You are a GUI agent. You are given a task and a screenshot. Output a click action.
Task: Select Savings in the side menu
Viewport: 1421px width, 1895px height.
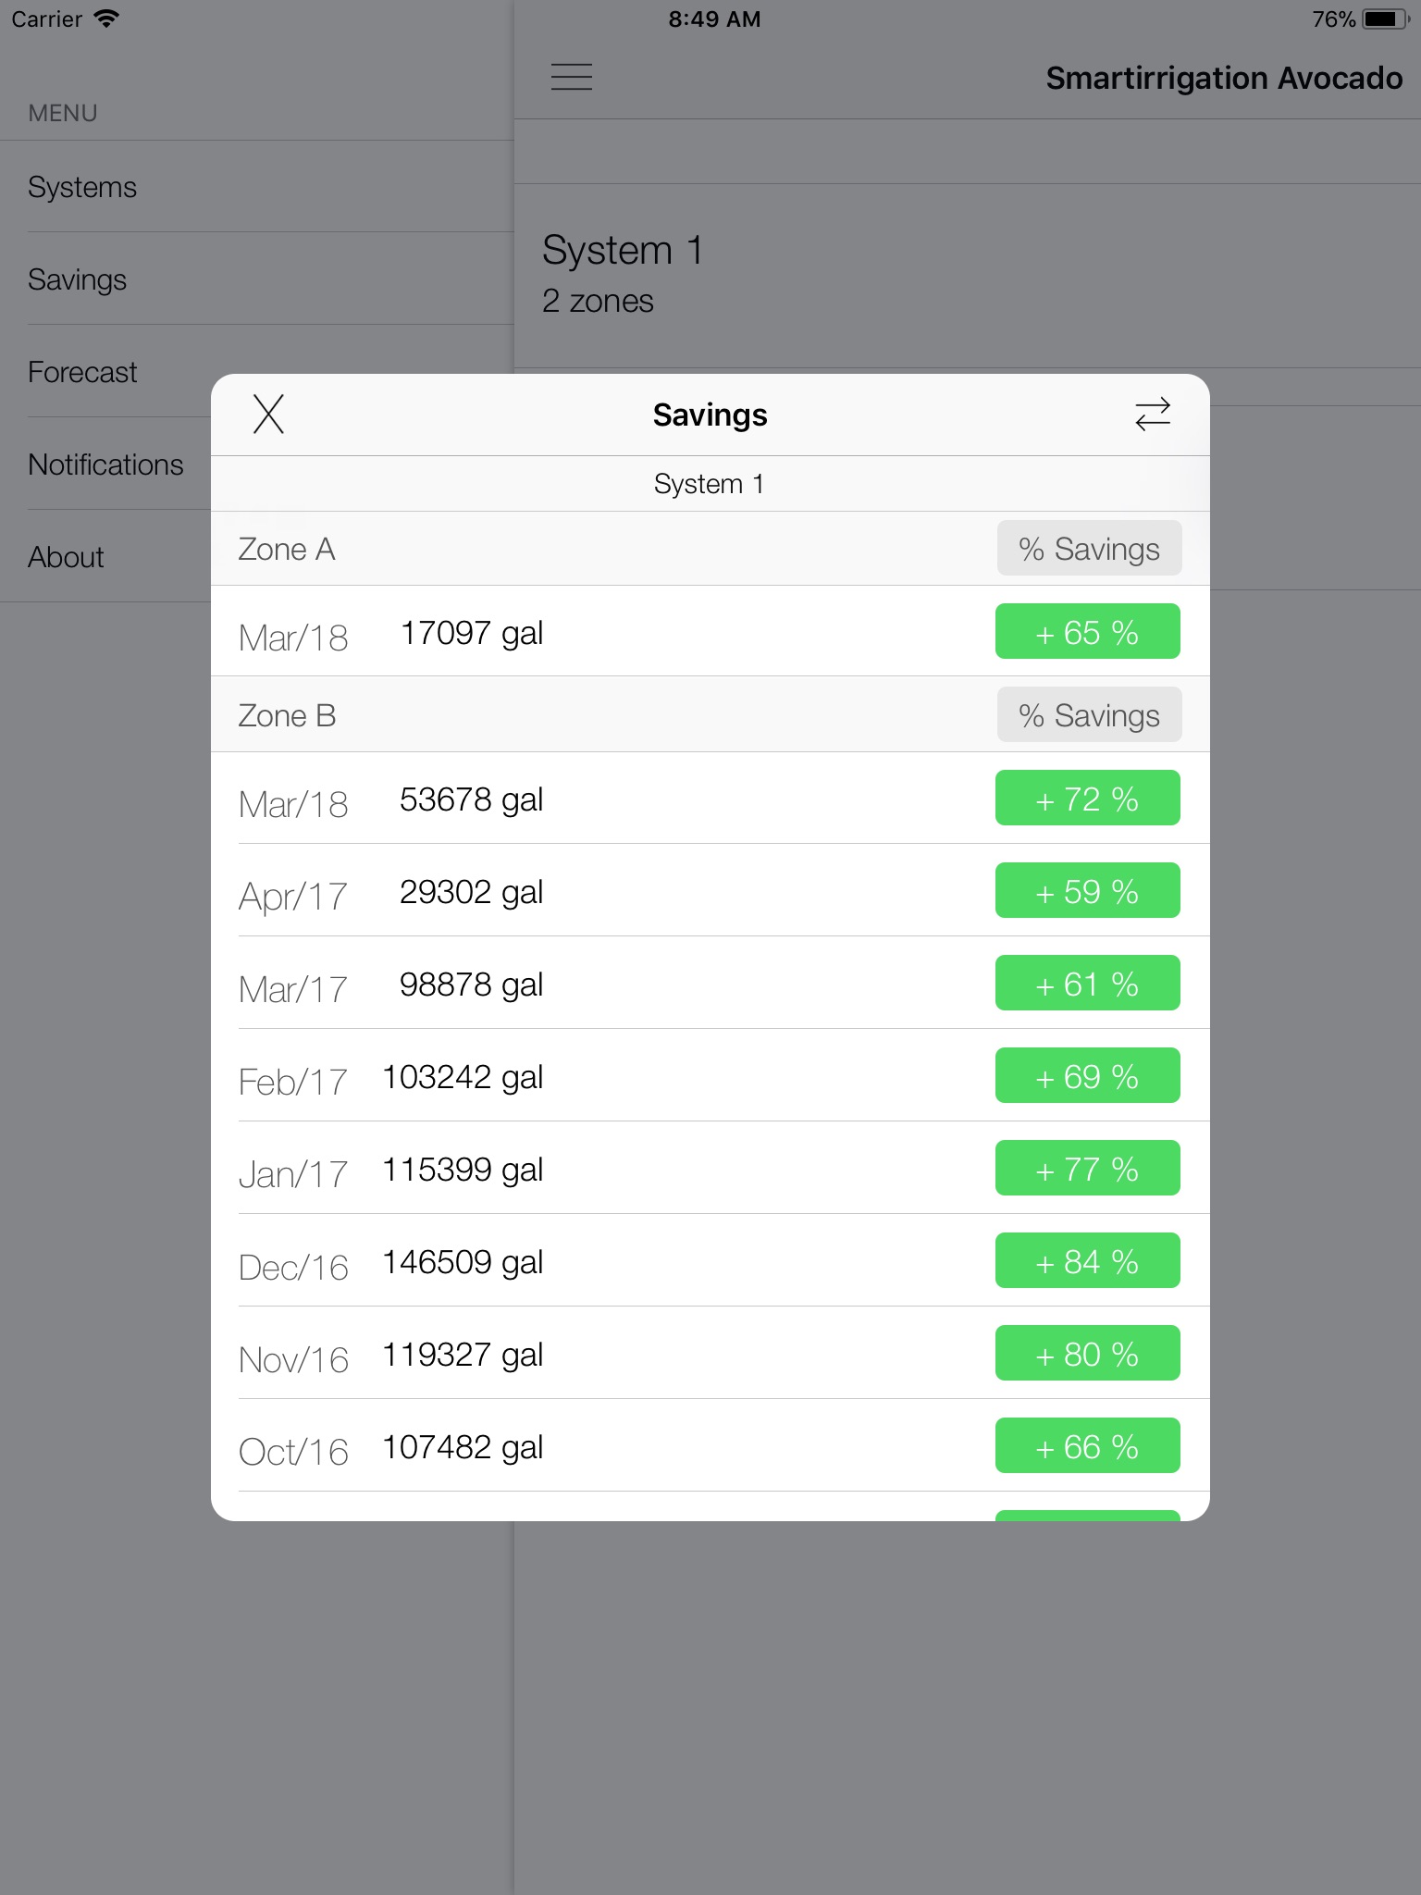(78, 279)
